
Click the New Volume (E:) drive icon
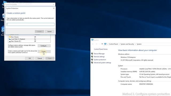(10, 41)
